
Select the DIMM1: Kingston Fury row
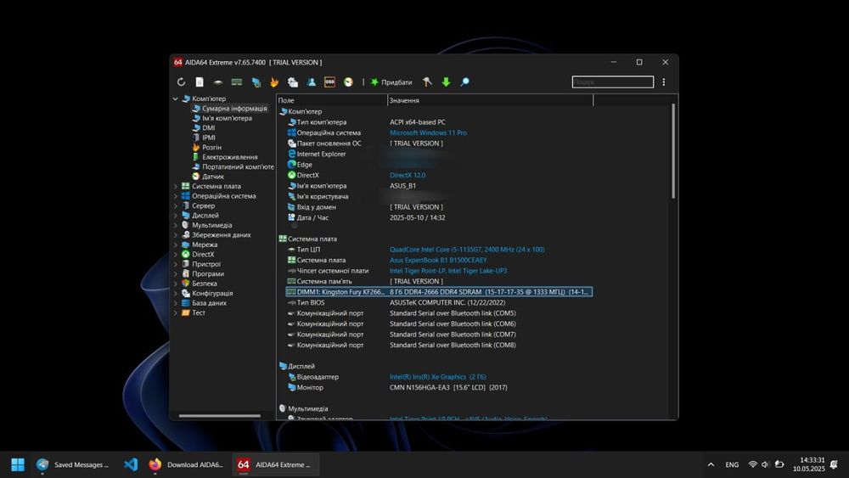click(439, 292)
